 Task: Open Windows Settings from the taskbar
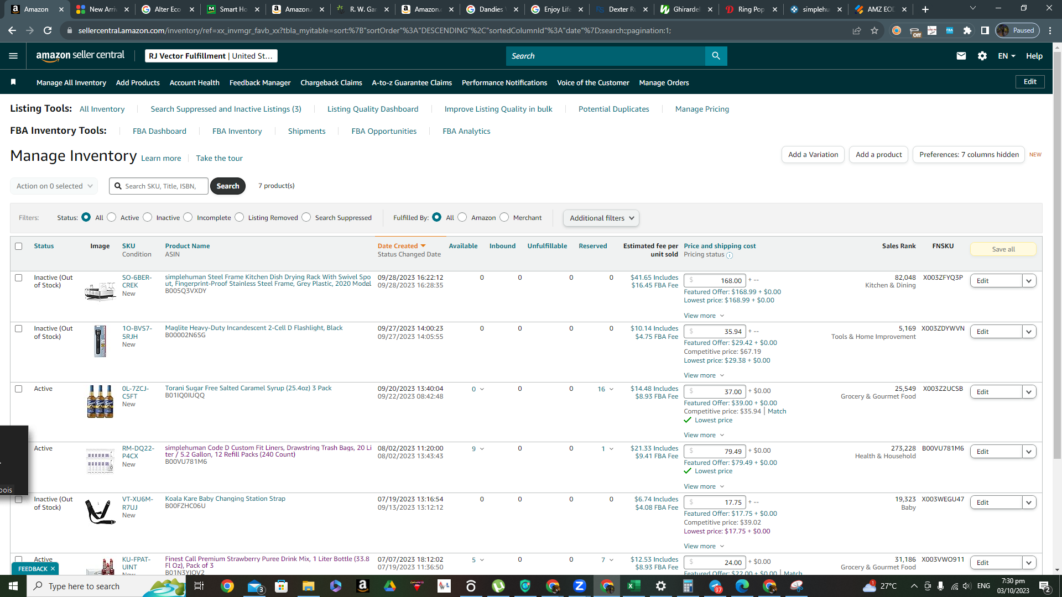click(x=661, y=586)
